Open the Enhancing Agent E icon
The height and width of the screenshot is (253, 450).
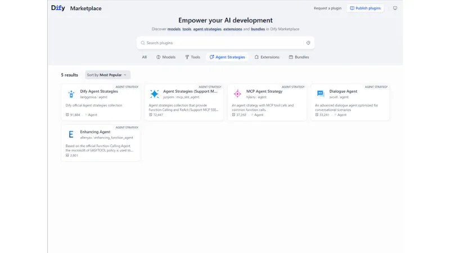(x=71, y=134)
